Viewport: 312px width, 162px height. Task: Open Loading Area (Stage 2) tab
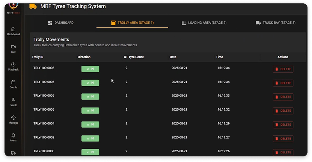(204, 23)
